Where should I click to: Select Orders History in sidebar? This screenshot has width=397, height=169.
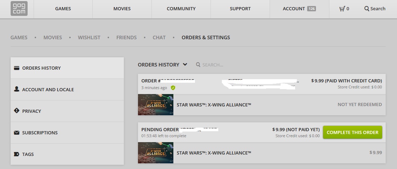(67, 68)
